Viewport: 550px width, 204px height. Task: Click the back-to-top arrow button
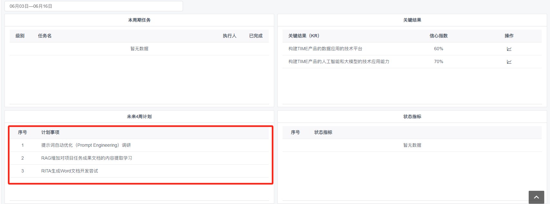[536, 197]
